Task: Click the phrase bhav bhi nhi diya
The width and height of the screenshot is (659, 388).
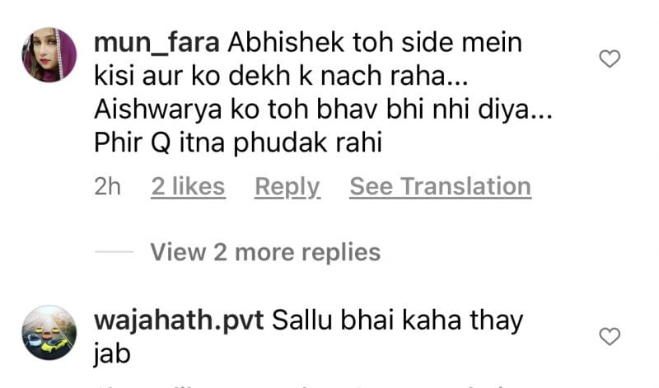Action: point(434,110)
